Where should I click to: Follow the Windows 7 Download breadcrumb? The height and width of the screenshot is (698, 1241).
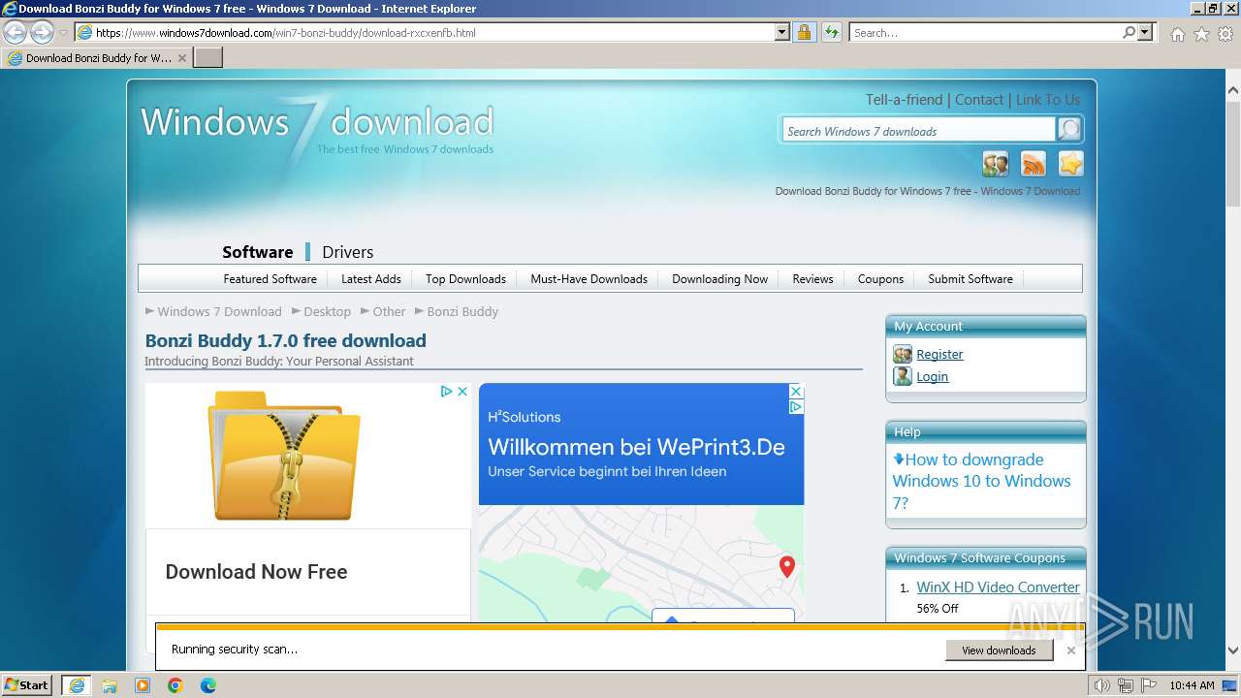(x=219, y=312)
